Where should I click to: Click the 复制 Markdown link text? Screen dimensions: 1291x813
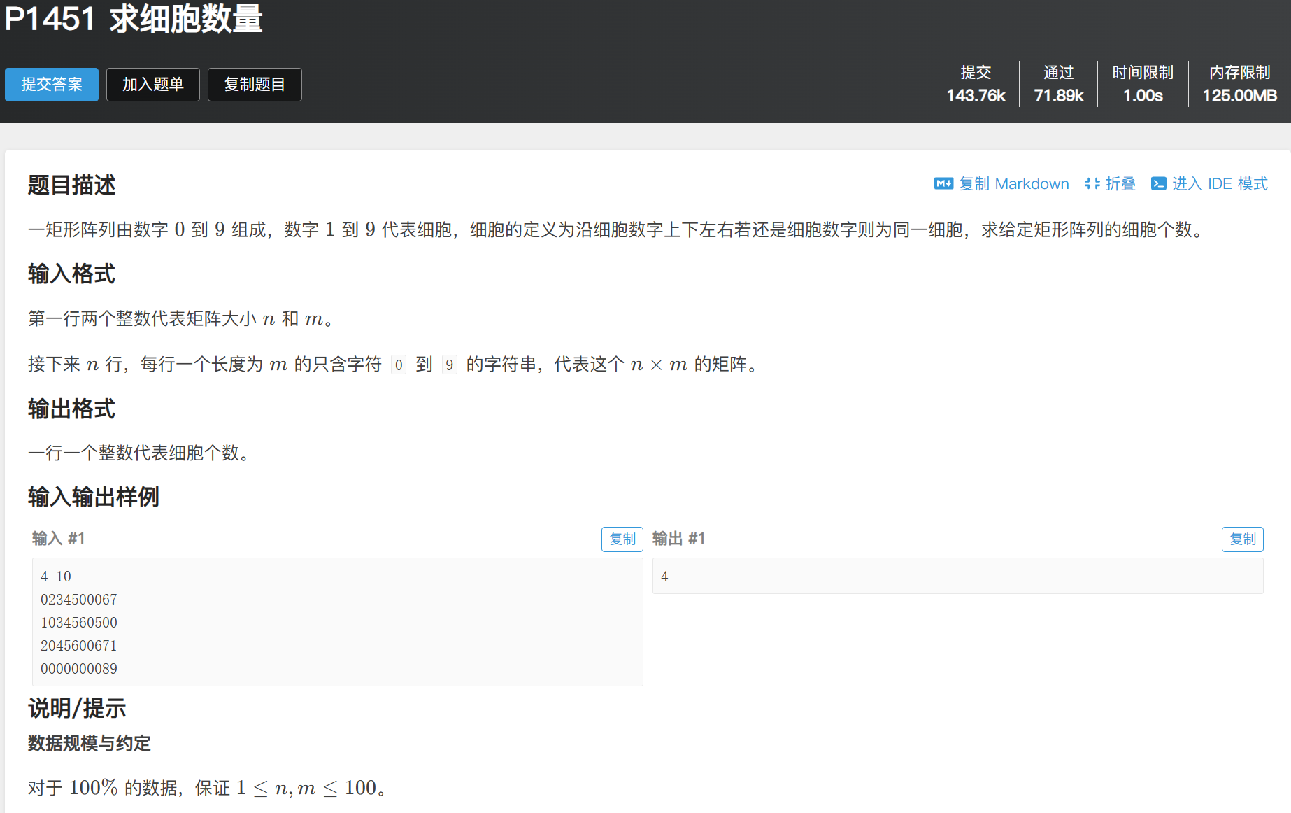(1013, 183)
